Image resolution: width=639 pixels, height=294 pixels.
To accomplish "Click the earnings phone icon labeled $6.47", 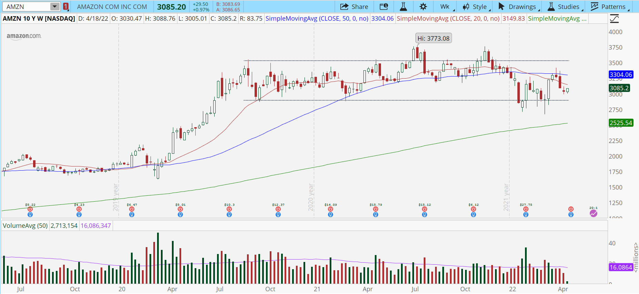I will [132, 209].
